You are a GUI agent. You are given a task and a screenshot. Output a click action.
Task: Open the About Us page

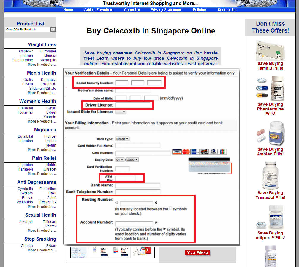(x=132, y=10)
